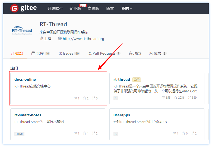Switch to the 仓库 tab
The height and width of the screenshot is (147, 212).
41,53
